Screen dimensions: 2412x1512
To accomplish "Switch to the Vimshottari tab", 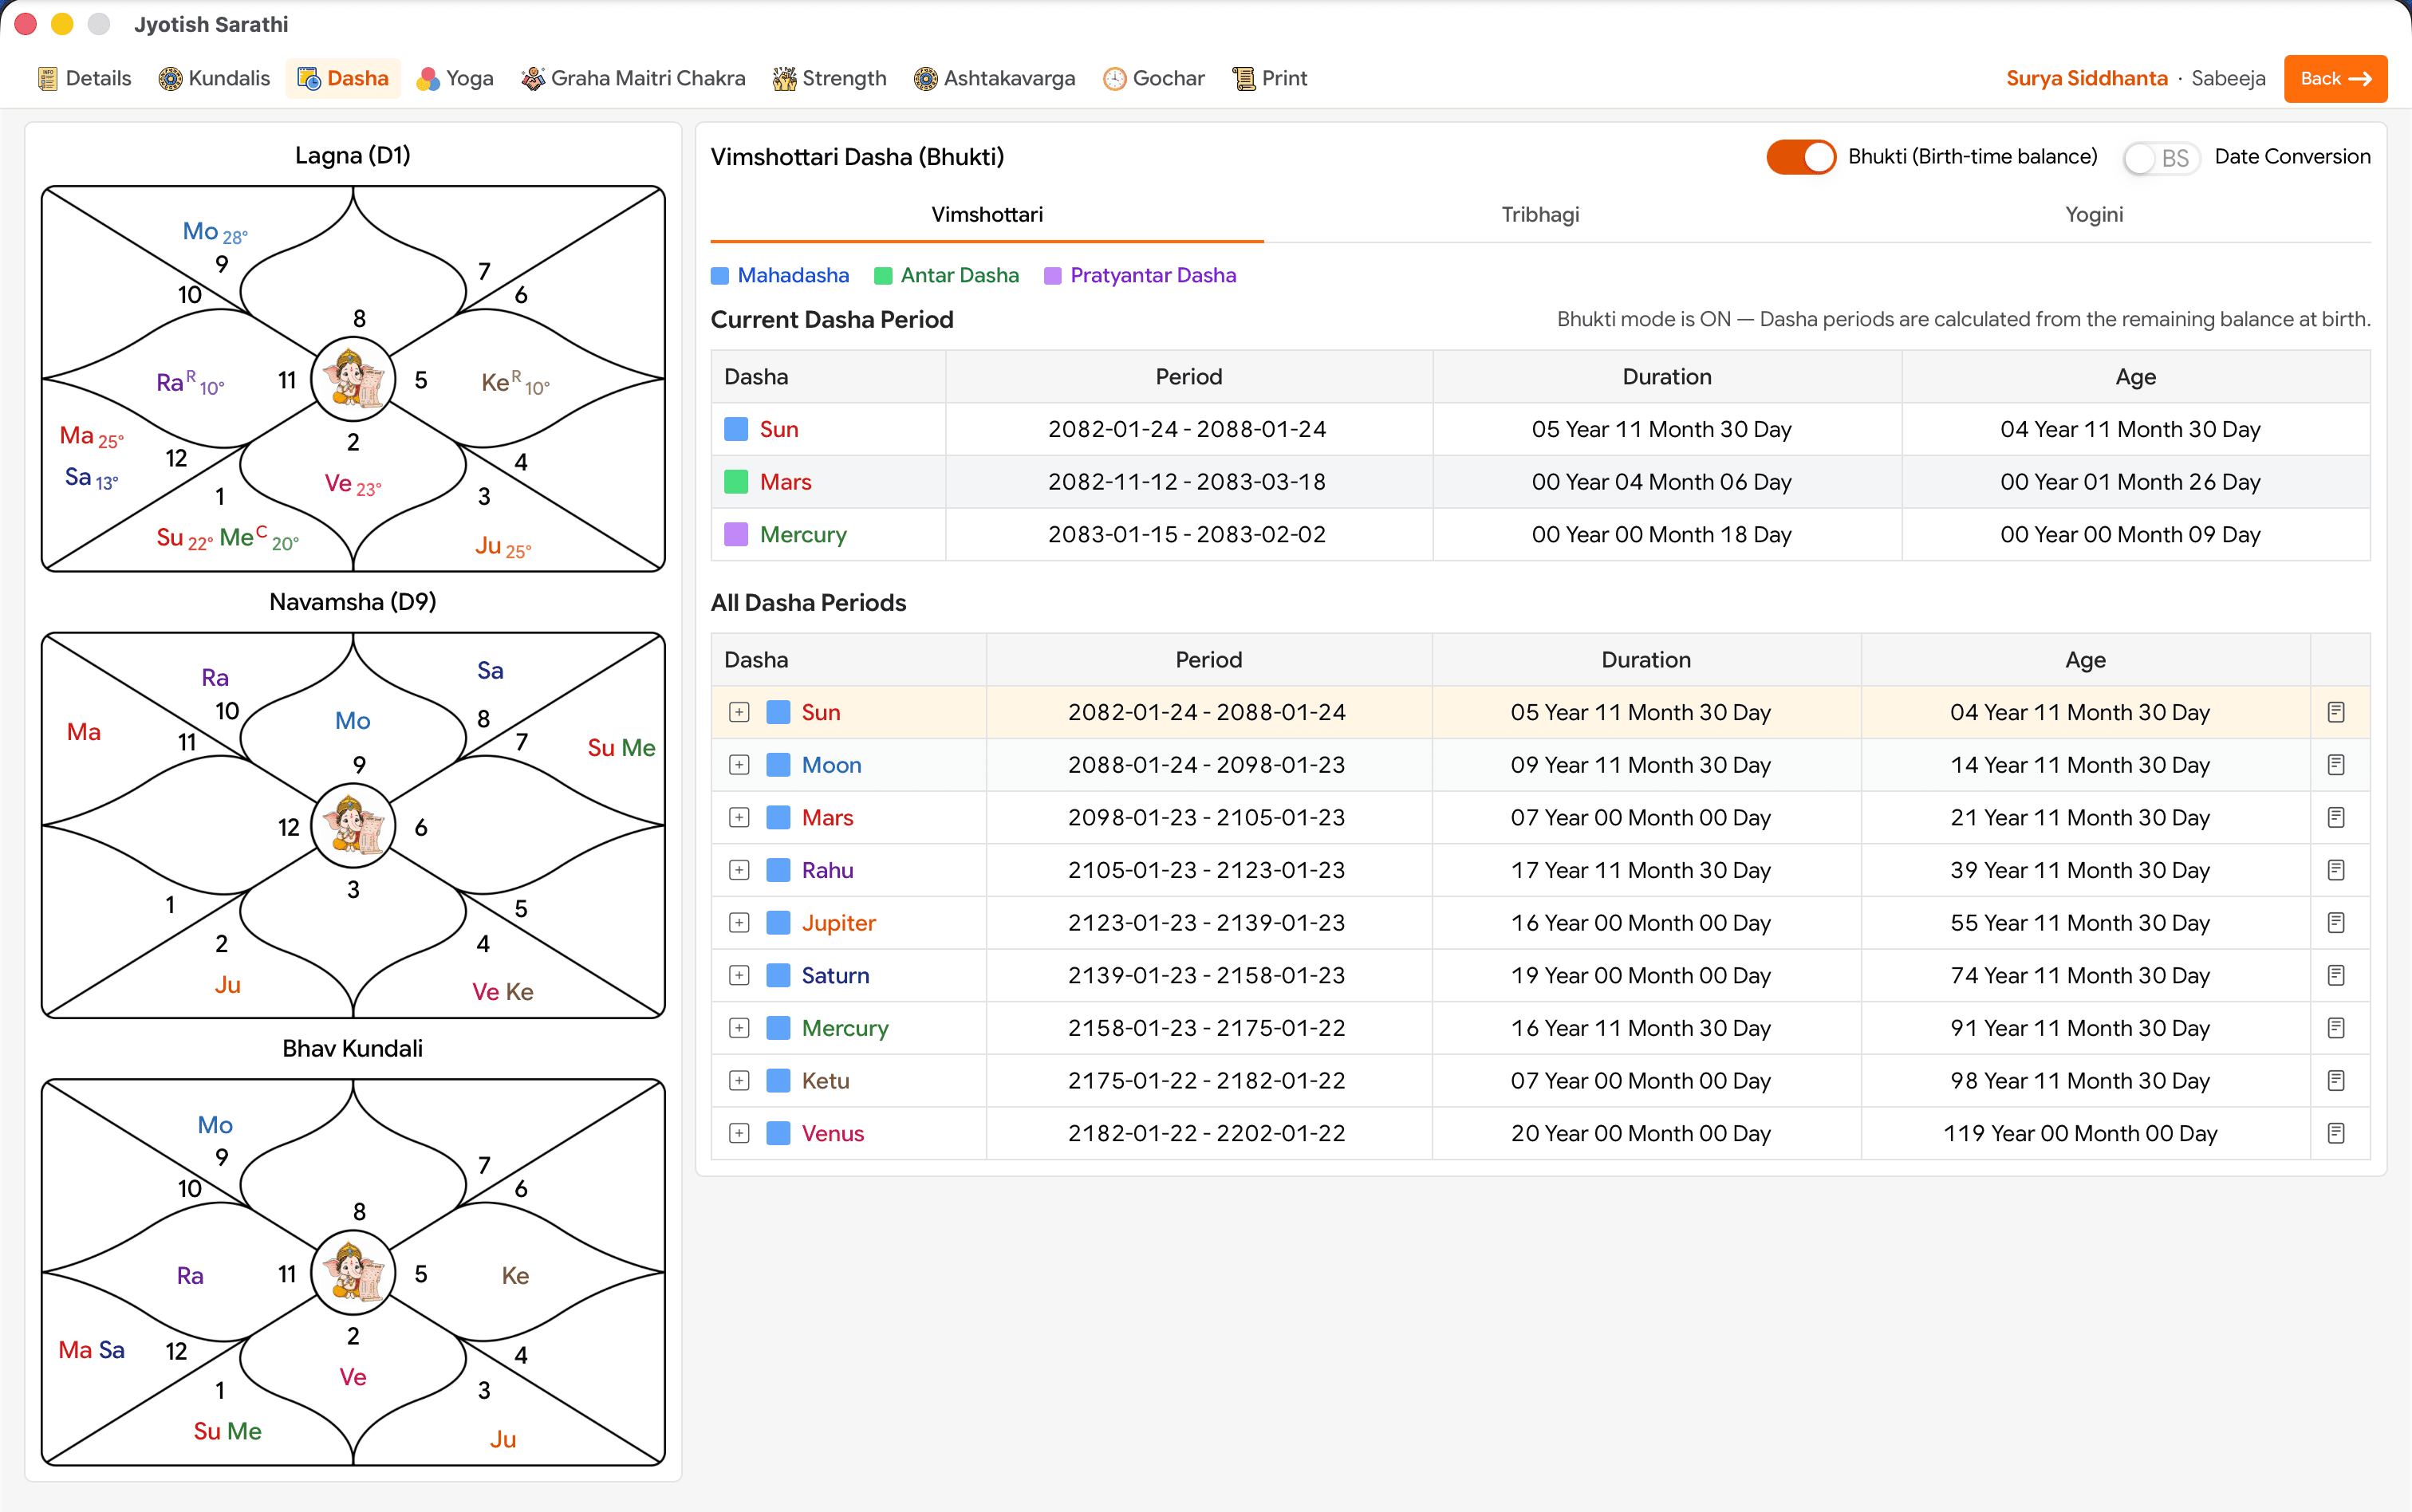I will point(987,214).
